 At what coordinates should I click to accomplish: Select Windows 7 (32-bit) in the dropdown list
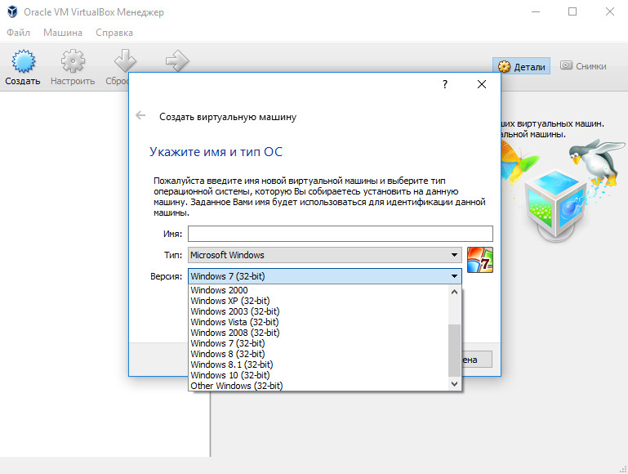click(318, 343)
